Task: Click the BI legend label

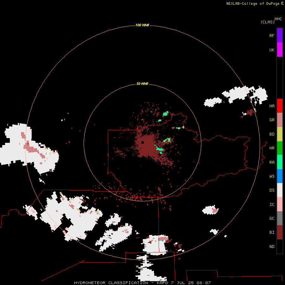Action: click(x=272, y=232)
